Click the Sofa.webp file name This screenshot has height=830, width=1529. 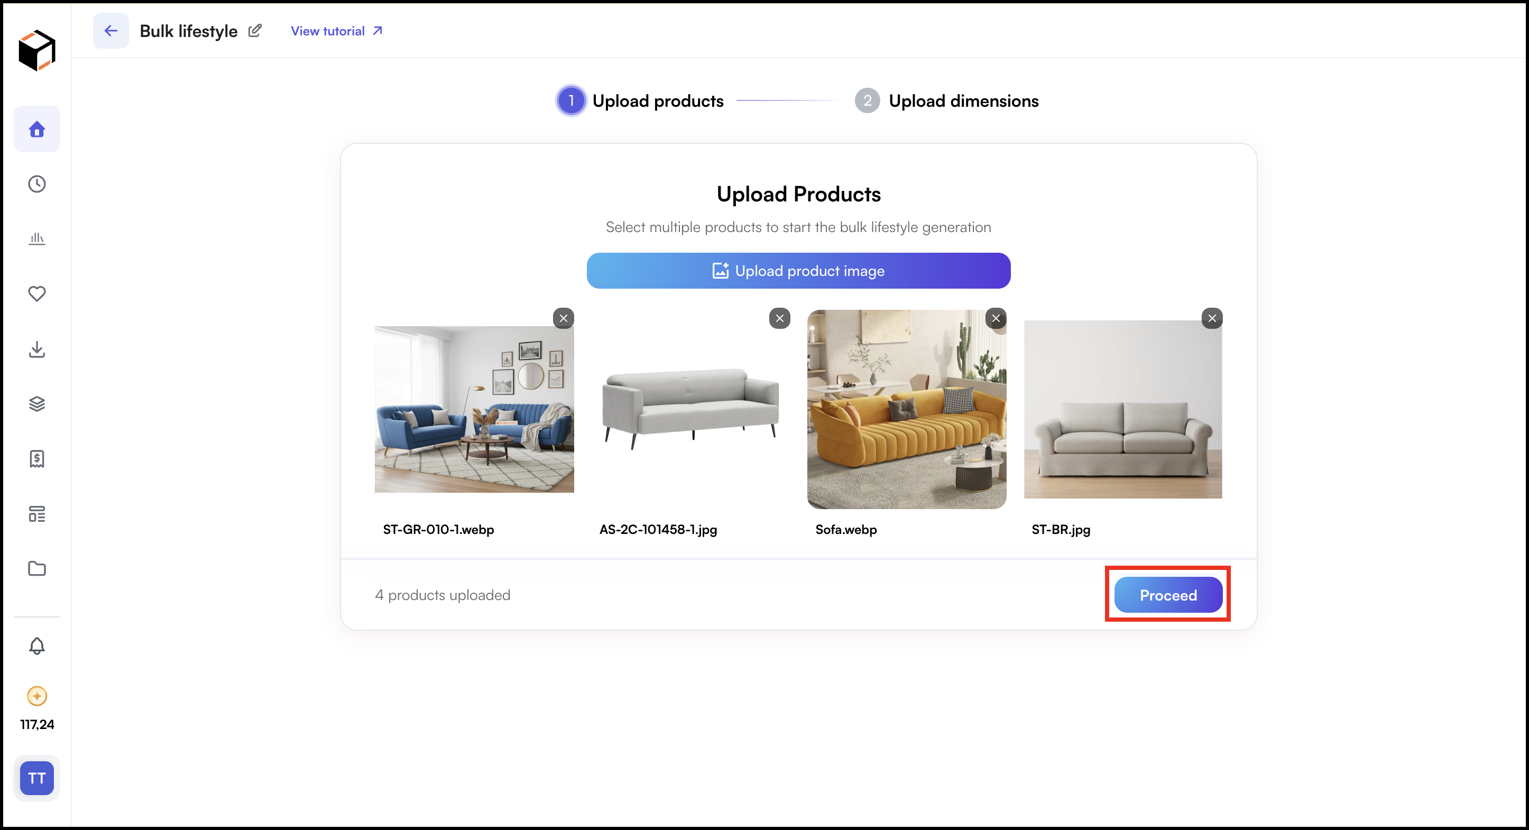[846, 530]
